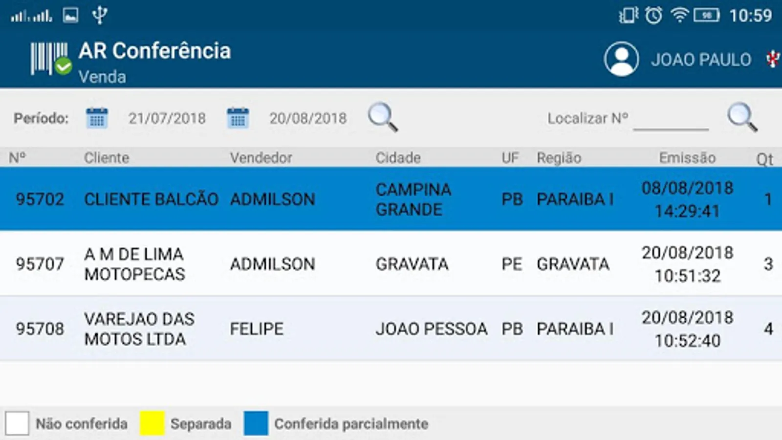Select order 95702 CLIENTE BALCÃO row
The width and height of the screenshot is (782, 440).
tap(391, 199)
